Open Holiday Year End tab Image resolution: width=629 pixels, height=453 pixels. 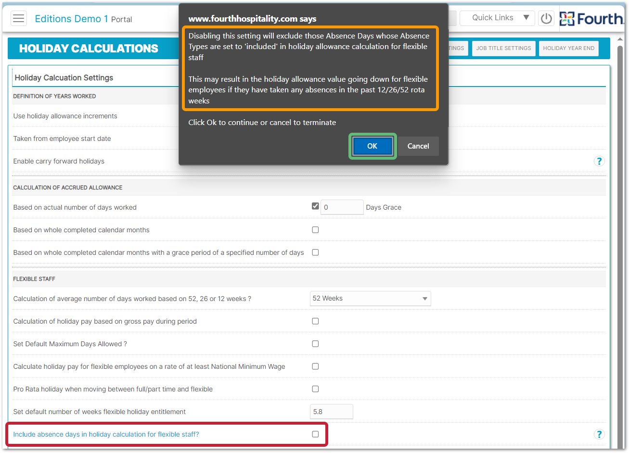point(568,48)
